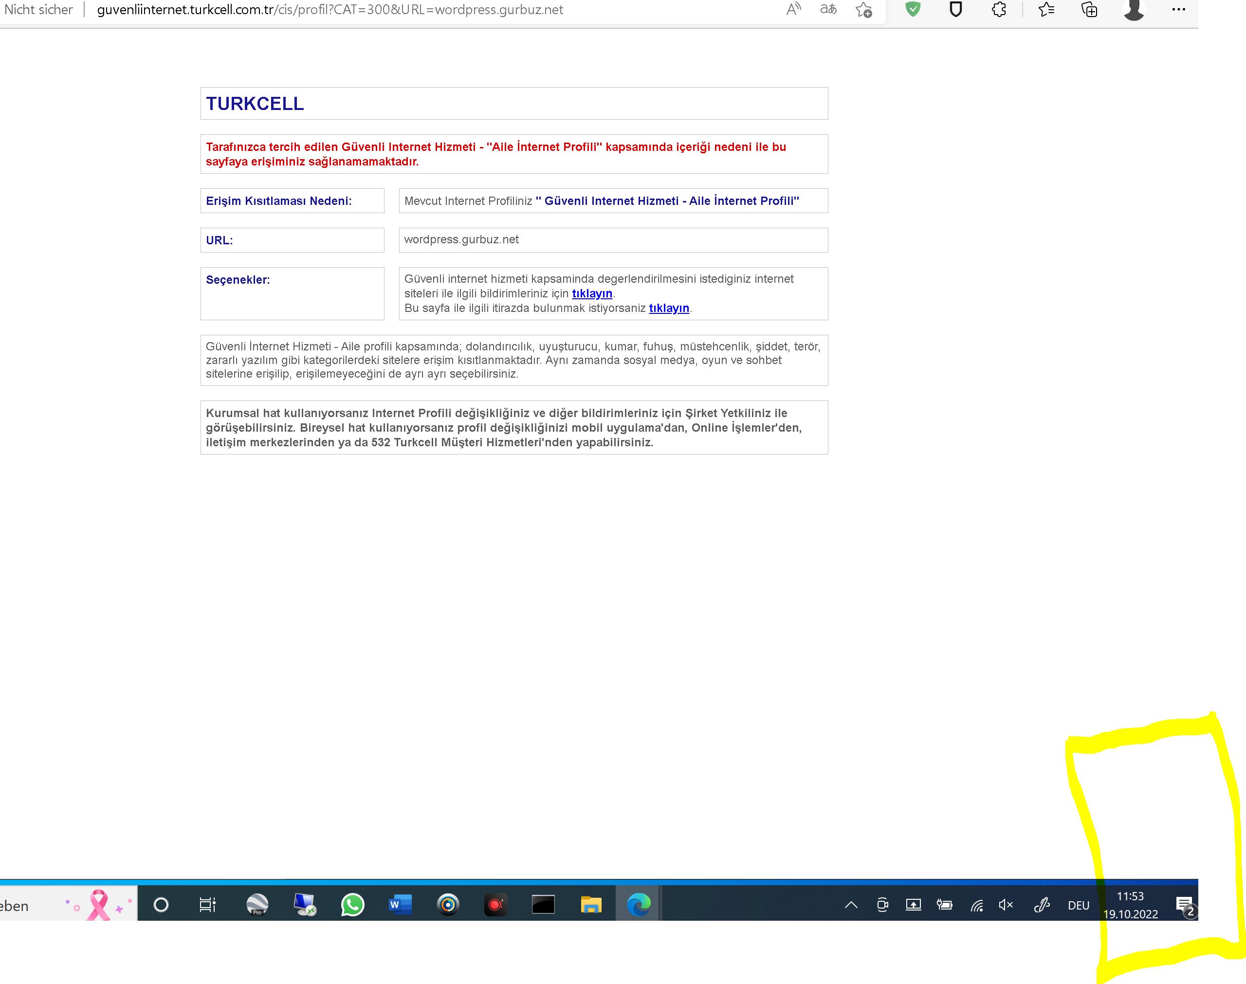Screen dimensions: 1246x984
Task: Click the red 'Tarafınızca tercih edilen' warning message
Action: (496, 154)
